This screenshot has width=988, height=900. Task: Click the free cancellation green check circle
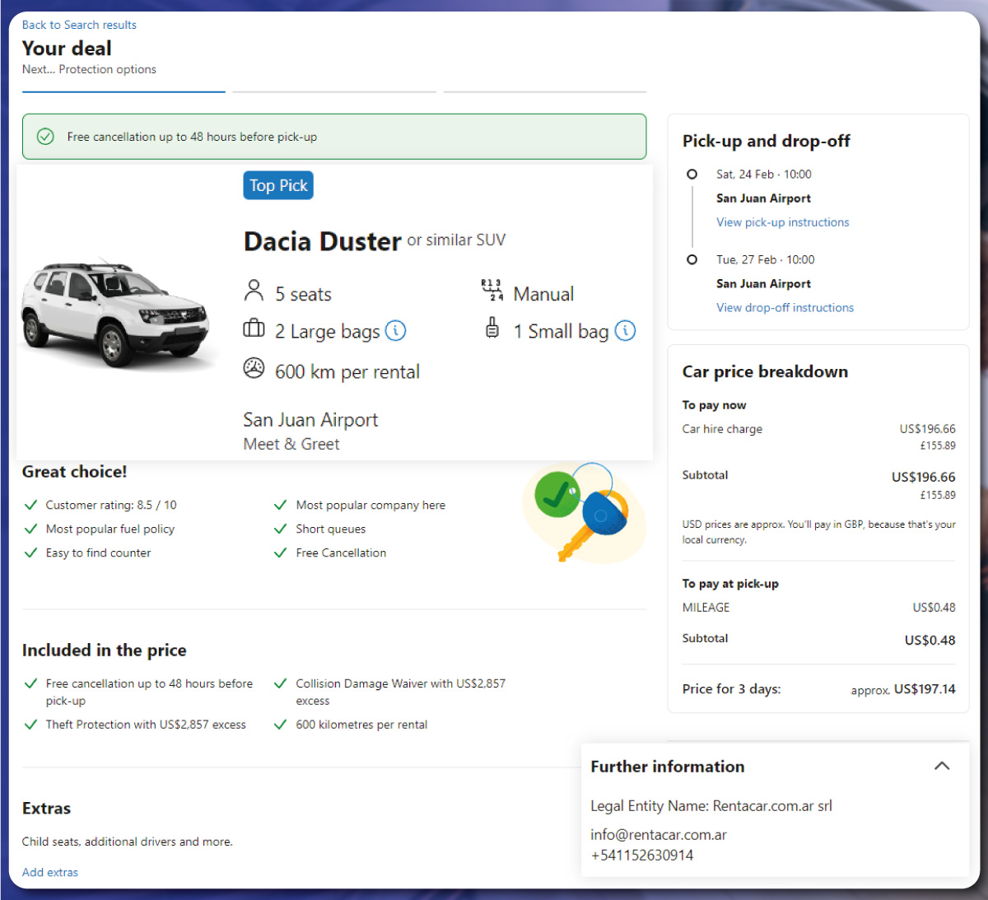tap(46, 137)
